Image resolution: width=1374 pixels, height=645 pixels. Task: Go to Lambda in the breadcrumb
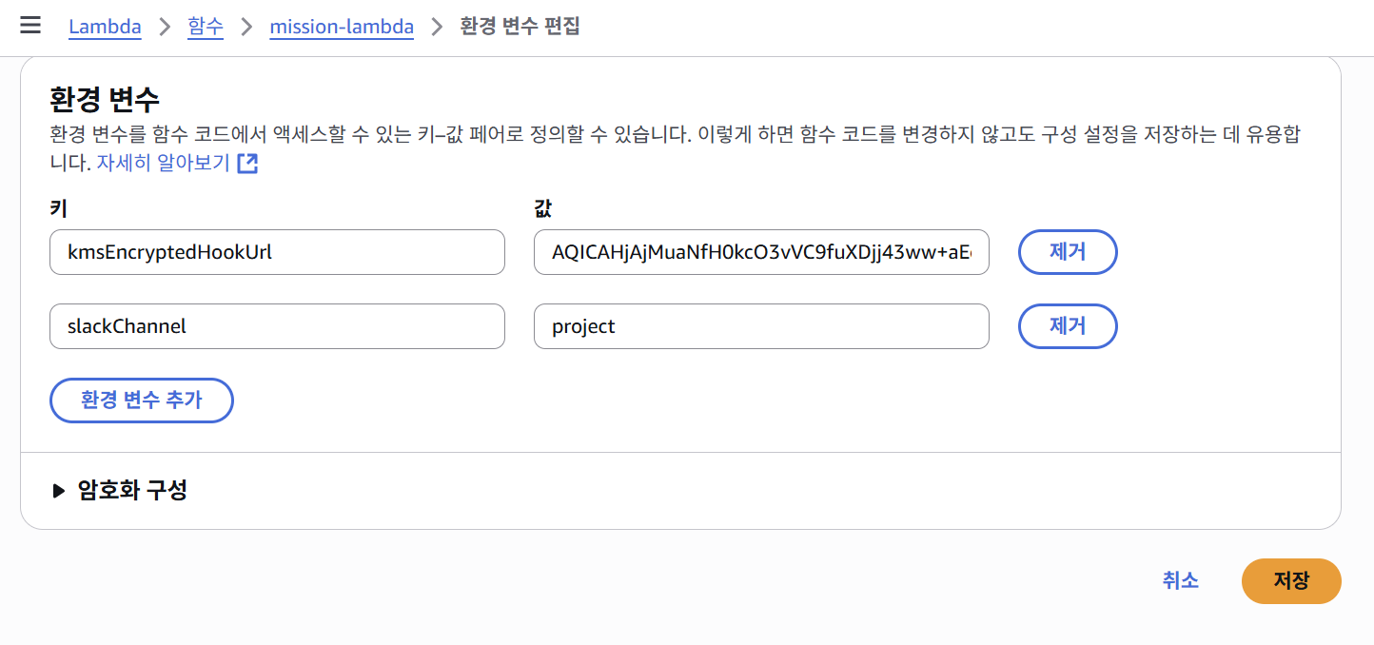coord(105,27)
